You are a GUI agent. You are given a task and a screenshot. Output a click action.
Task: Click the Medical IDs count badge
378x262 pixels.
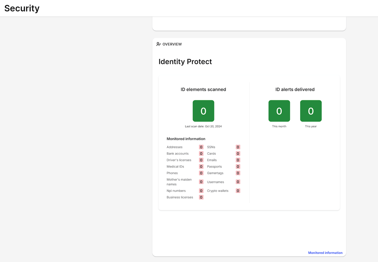pyautogui.click(x=201, y=166)
